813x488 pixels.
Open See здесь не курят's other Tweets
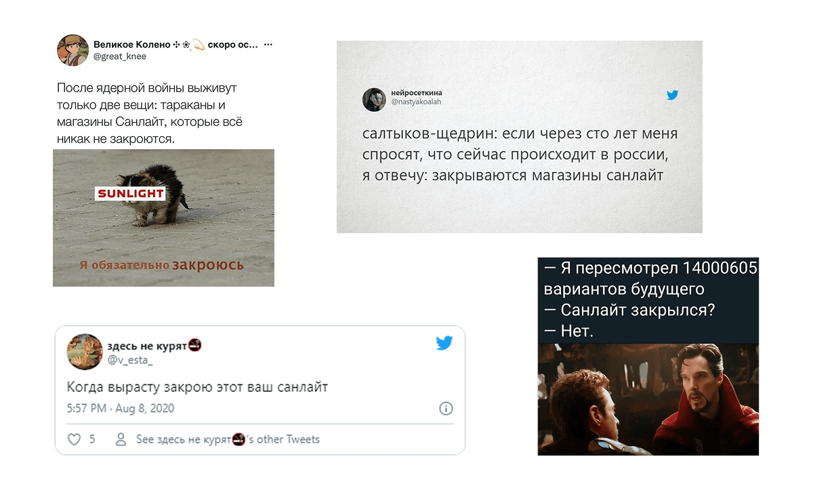click(x=228, y=439)
